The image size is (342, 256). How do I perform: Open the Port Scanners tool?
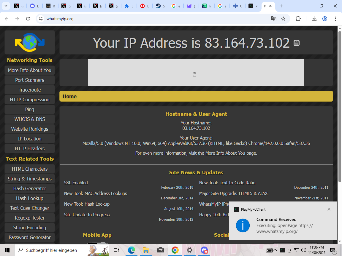[30, 80]
